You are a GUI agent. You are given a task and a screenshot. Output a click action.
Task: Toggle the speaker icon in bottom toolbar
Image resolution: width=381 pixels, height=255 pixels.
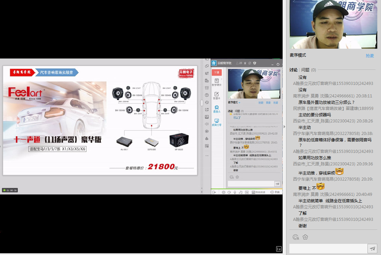[x=229, y=192]
